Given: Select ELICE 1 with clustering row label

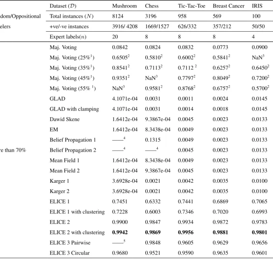Looking at the screenshot, I should 77,212.
